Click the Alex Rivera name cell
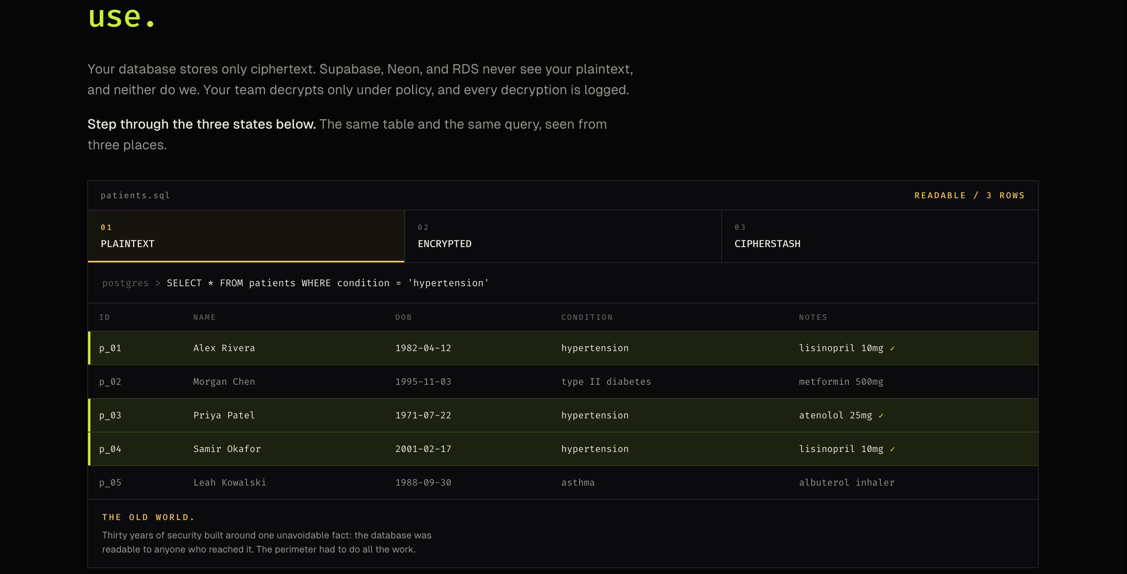 point(224,348)
